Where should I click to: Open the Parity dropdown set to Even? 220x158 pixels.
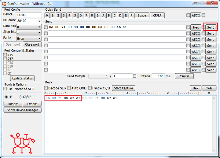point(29,39)
